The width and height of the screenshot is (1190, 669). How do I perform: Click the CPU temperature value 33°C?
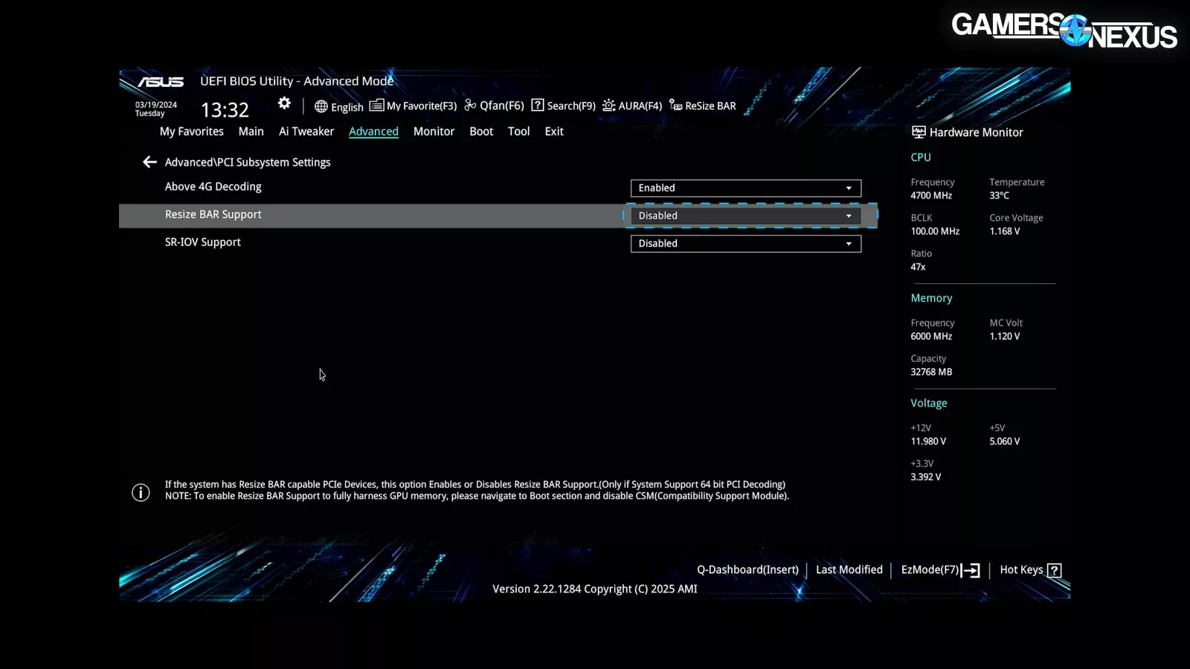pos(999,195)
